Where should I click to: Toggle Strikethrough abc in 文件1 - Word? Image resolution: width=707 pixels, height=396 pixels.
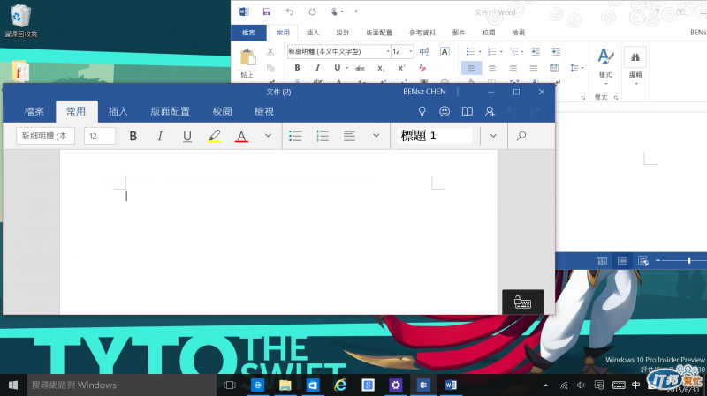(x=360, y=69)
